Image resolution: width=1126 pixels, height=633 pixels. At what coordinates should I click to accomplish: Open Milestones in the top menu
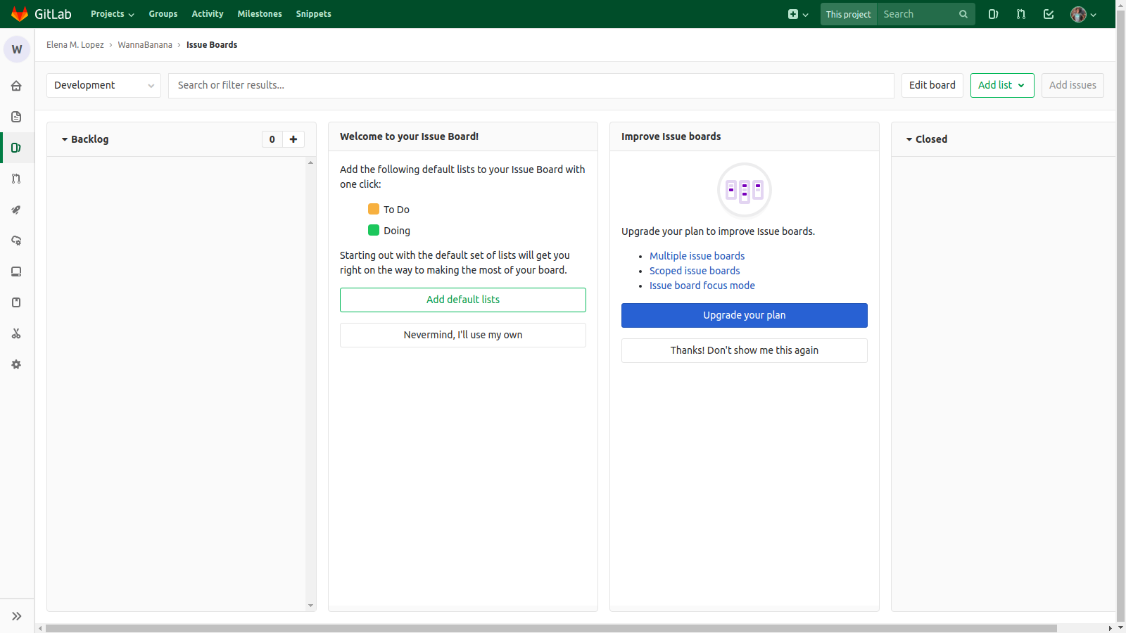pos(260,14)
